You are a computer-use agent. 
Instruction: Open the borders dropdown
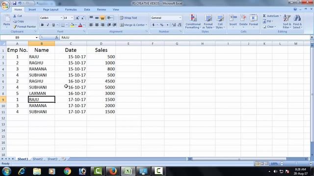tap(67, 25)
